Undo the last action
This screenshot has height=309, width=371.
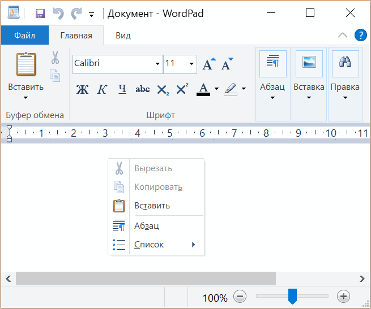pyautogui.click(x=58, y=14)
